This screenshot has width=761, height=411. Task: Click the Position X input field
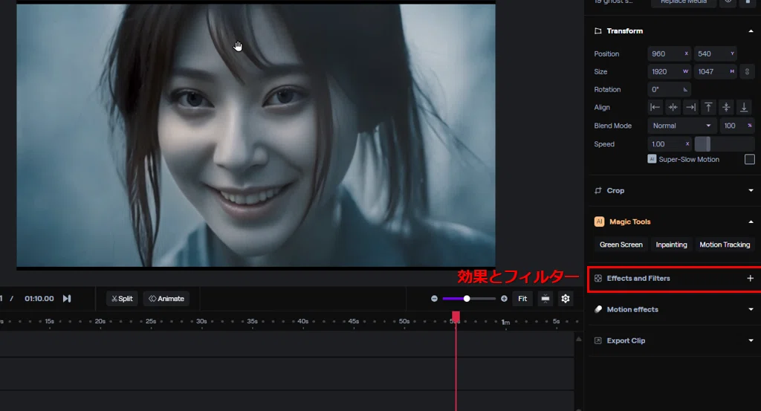click(670, 54)
